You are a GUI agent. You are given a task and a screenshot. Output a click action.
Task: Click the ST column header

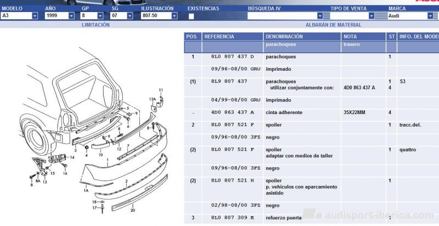point(391,37)
